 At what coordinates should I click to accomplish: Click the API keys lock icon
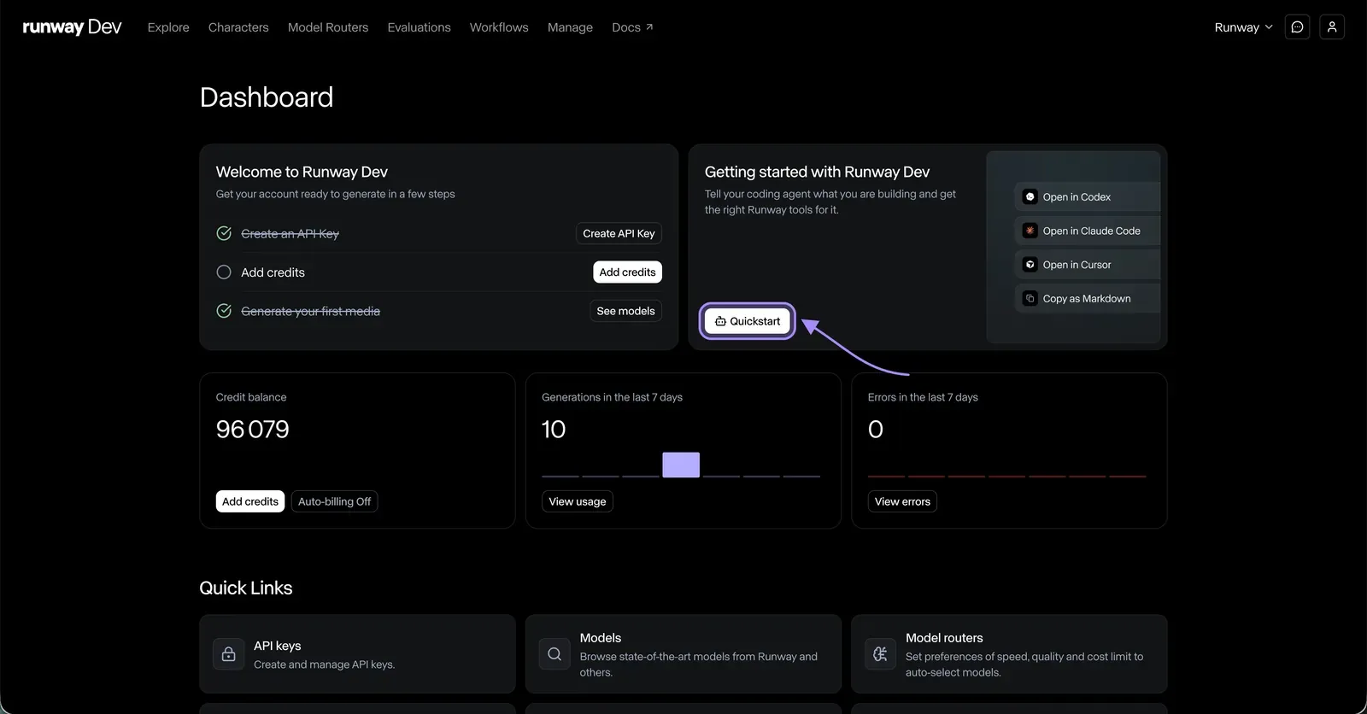(x=228, y=654)
